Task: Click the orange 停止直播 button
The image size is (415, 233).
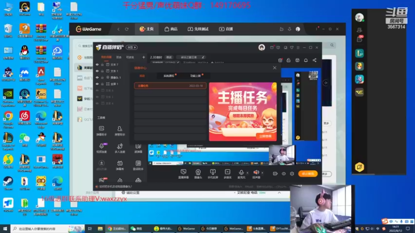Action: 308,173
